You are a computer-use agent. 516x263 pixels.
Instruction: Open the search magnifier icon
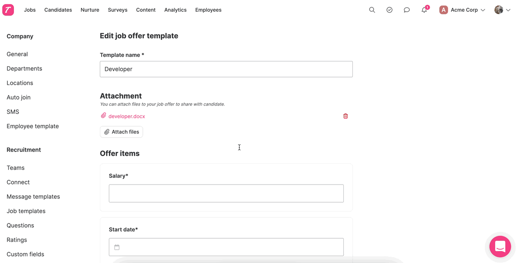tap(372, 10)
